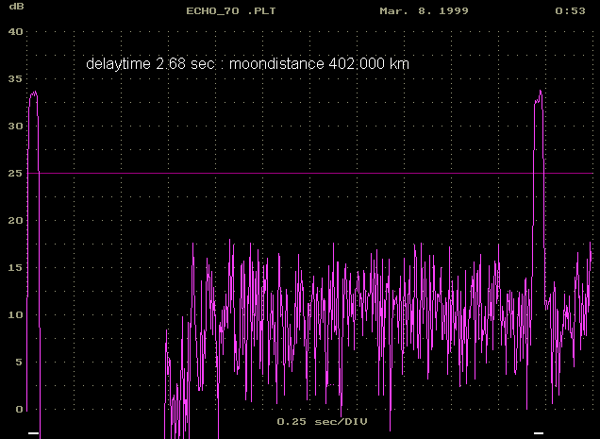
Task: Click the 30 dB axis label
Action: 13,126
